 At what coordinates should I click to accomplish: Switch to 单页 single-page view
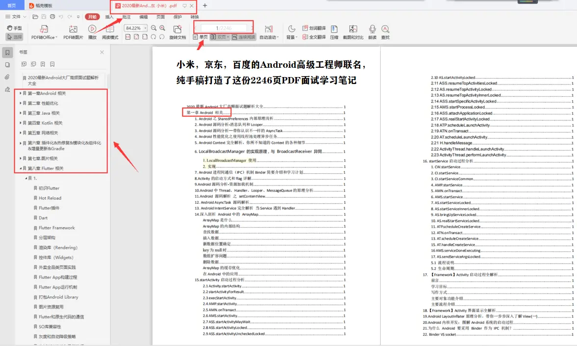(x=200, y=37)
